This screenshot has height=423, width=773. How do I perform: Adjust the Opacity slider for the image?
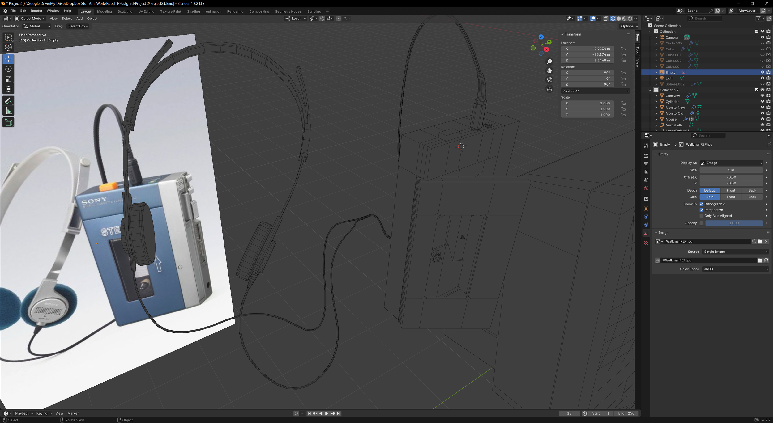coord(733,223)
